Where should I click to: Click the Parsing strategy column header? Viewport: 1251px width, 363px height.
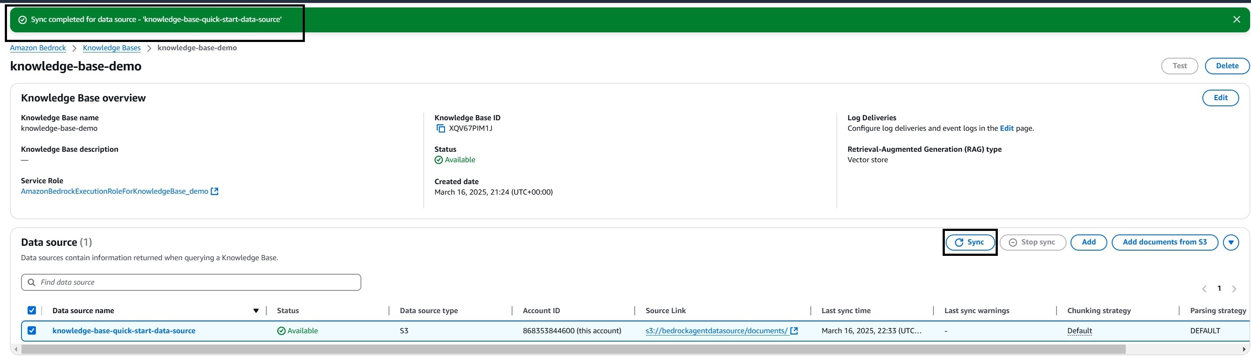(x=1218, y=311)
